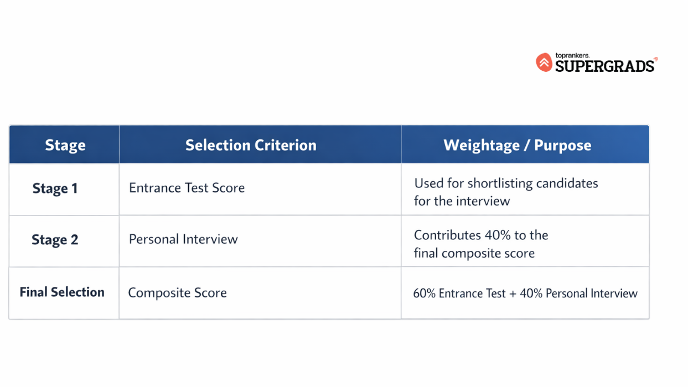Click the 'for the interview' text line

point(462,201)
